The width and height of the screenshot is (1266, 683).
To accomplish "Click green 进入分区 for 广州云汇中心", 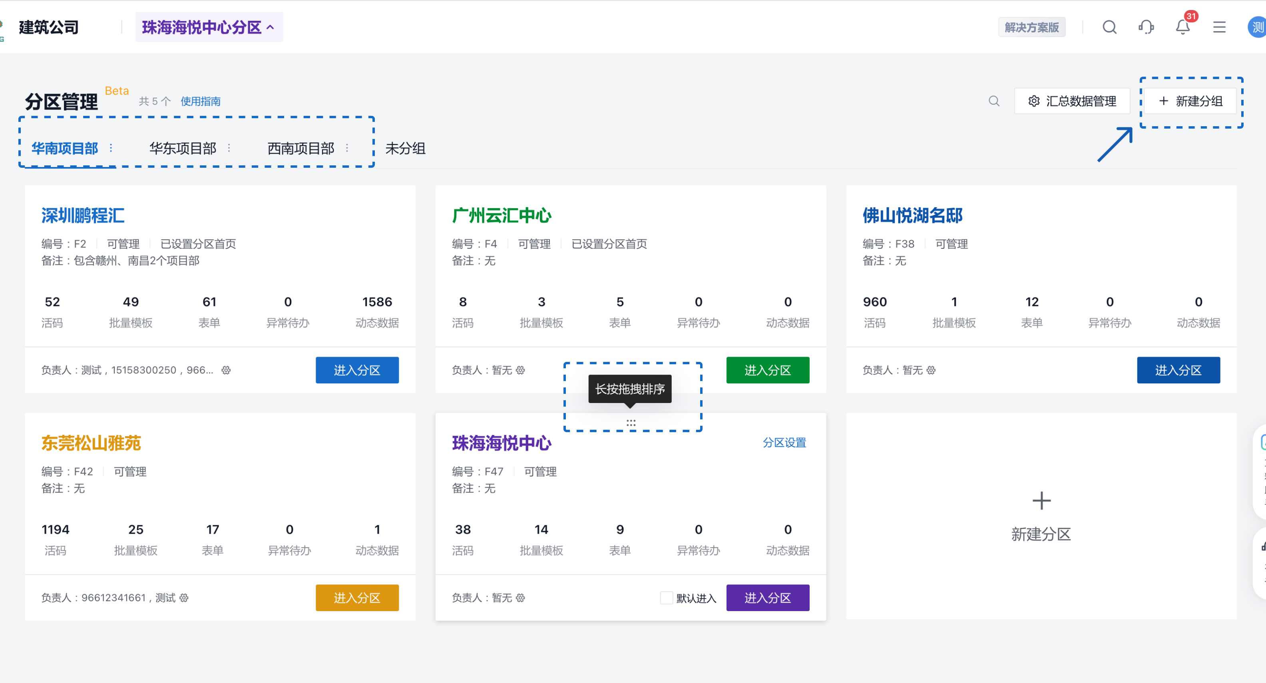I will (768, 370).
